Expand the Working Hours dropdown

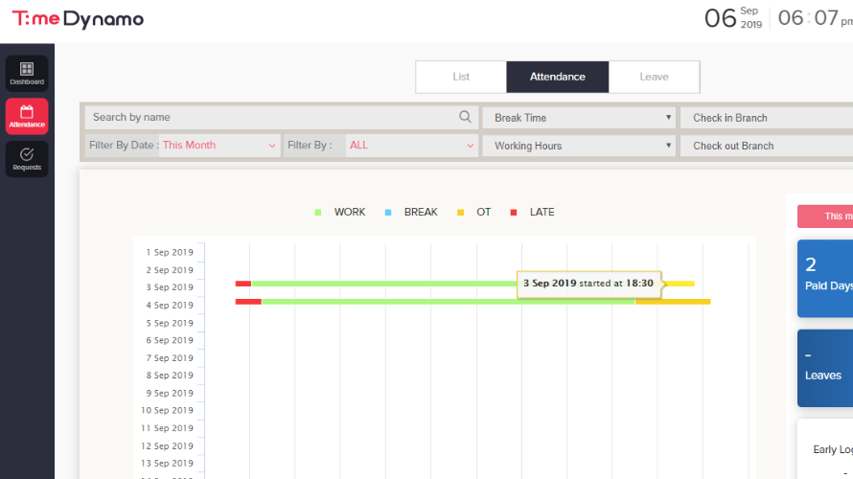click(579, 146)
